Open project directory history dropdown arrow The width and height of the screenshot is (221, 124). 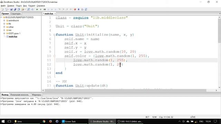(25, 9)
